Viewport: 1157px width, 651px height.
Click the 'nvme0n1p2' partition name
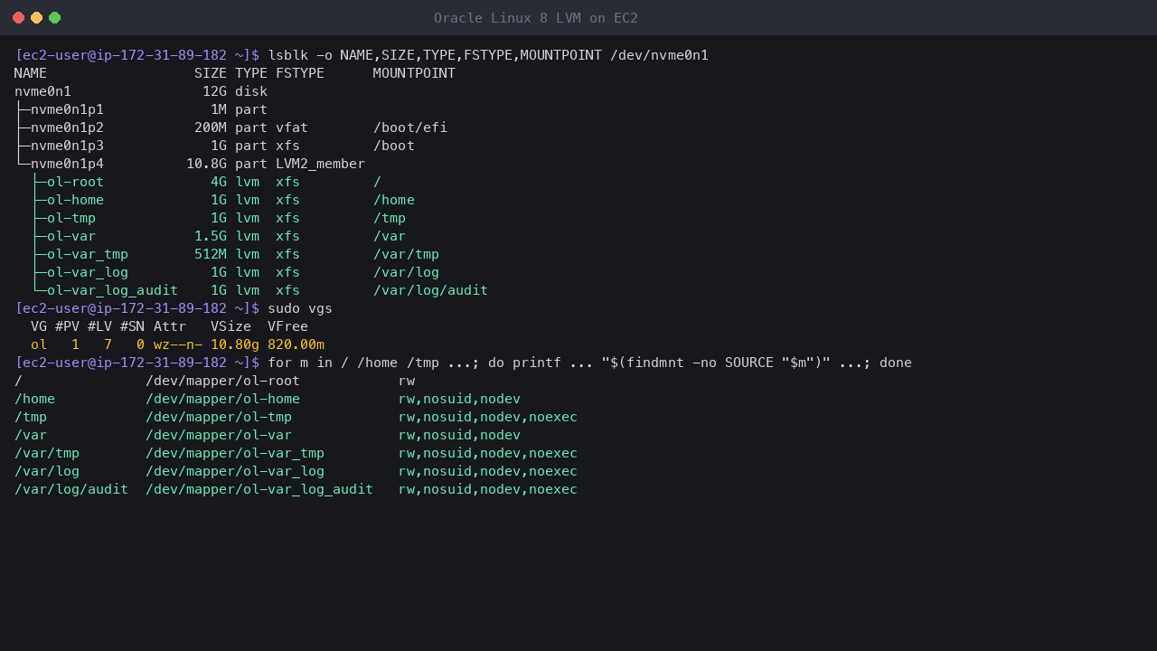pyautogui.click(x=68, y=127)
